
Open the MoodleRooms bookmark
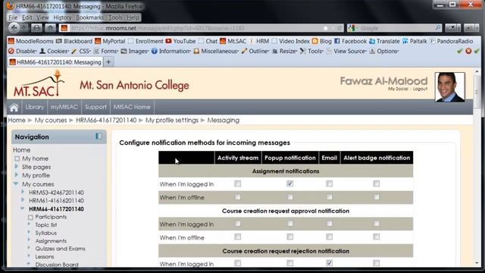click(31, 41)
